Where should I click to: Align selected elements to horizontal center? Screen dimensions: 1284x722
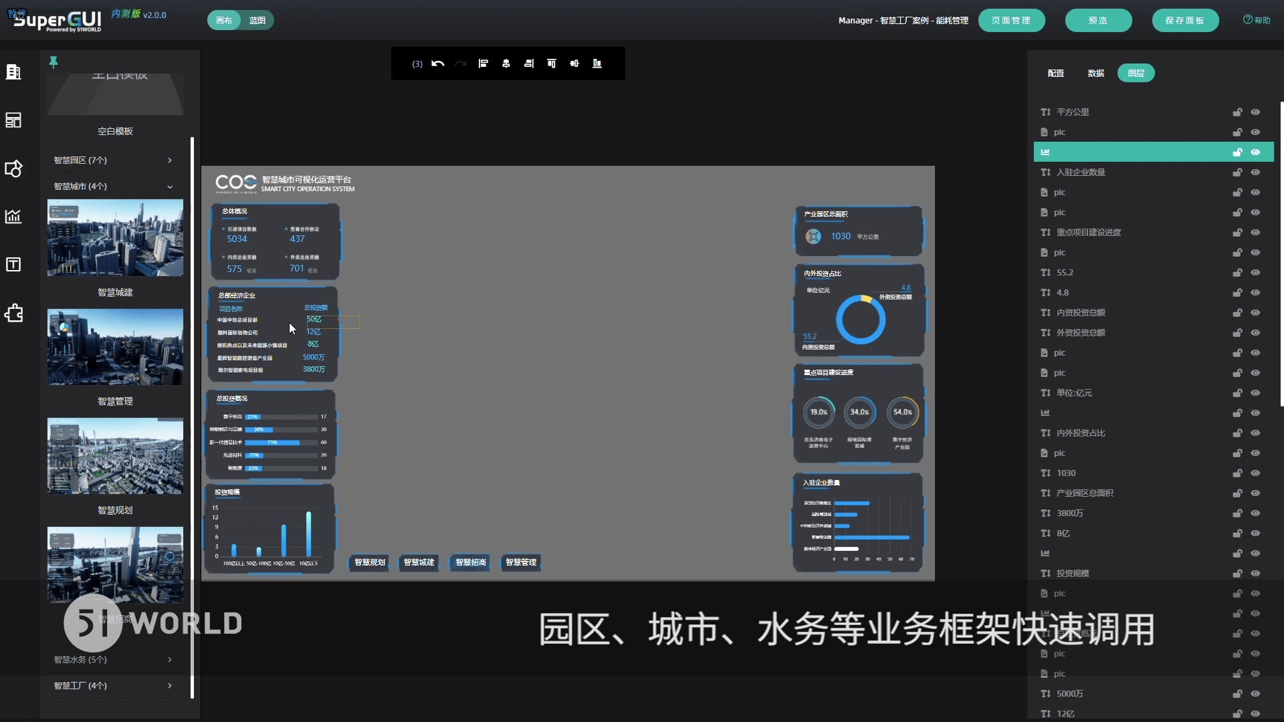pyautogui.click(x=506, y=64)
